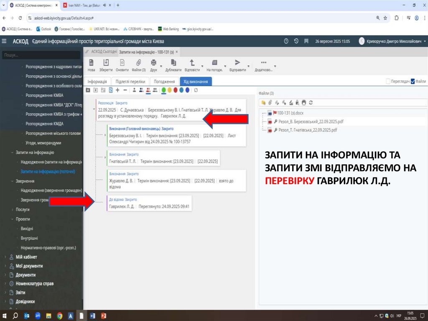Click refresh icon in files panel toolbar
Viewport: 428px width, 321px height.
click(311, 102)
